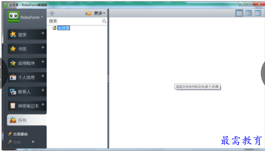Click the plus button beside 联系人
265x152 pixels.
point(43,90)
